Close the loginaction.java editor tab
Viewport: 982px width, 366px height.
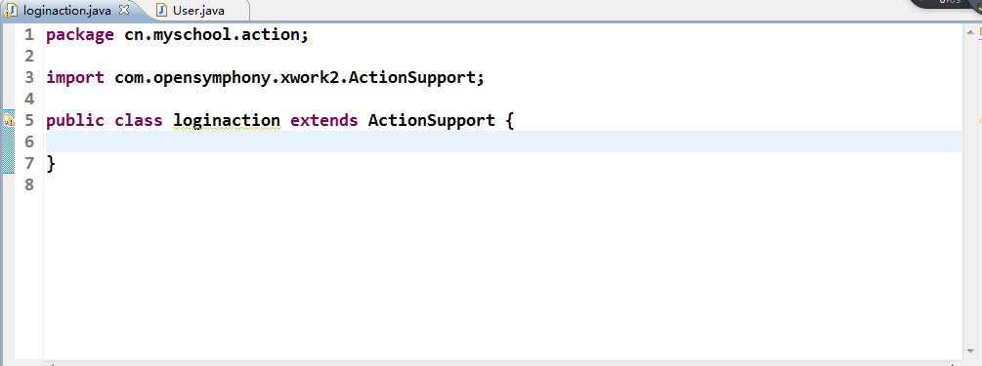pyautogui.click(x=123, y=10)
